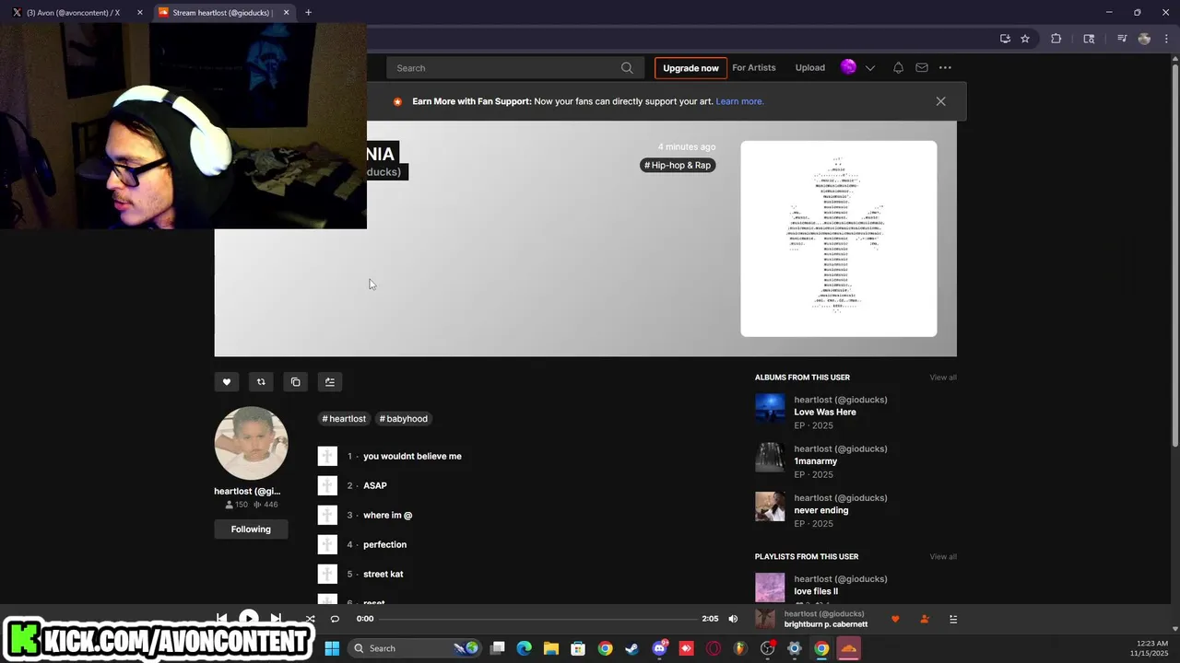
Task: Open the Next up queue
Action: [x=954, y=619]
